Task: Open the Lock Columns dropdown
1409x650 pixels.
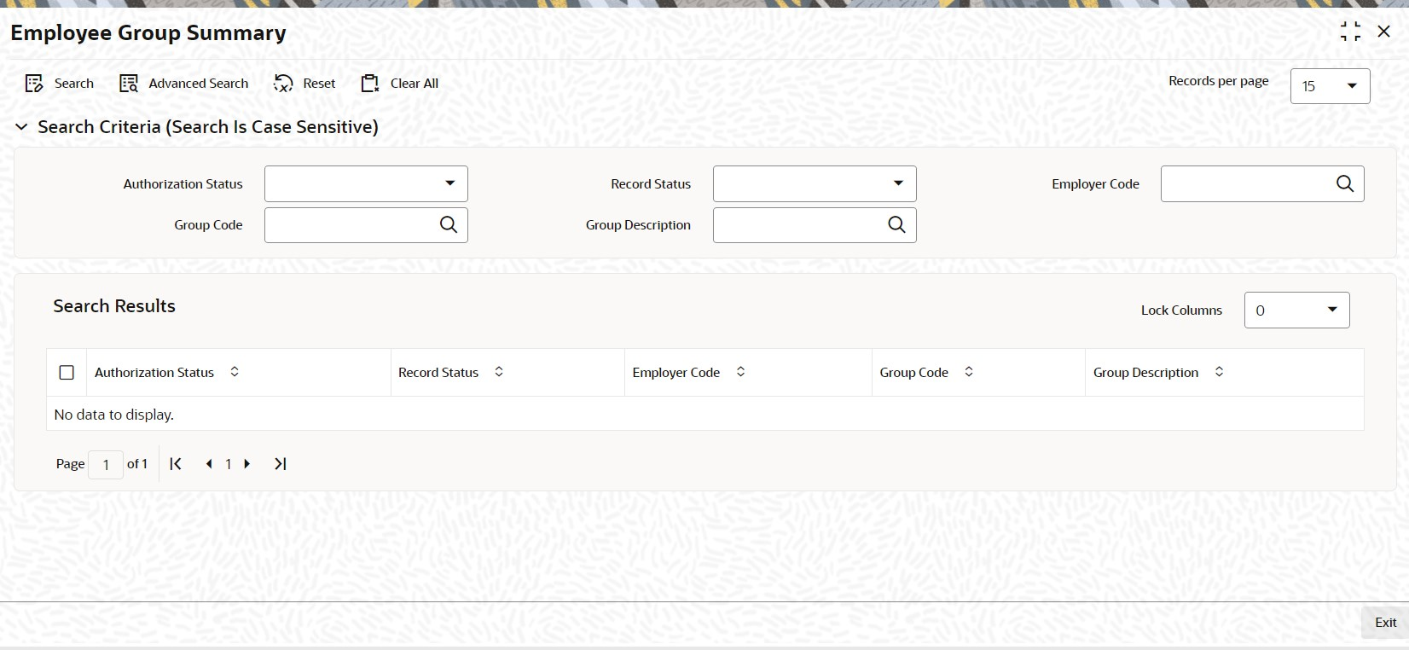Action: click(1296, 310)
